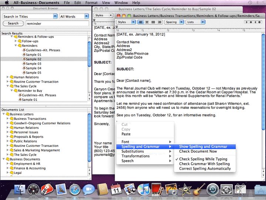Set paragraph alignment to left
The height and width of the screenshot is (200, 266).
[x=141, y=22]
